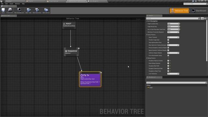Open Details view options eye menu

click(x=205, y=19)
